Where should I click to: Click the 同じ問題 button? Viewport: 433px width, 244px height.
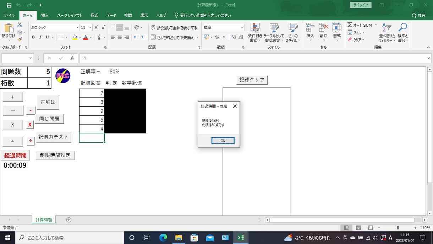49,119
